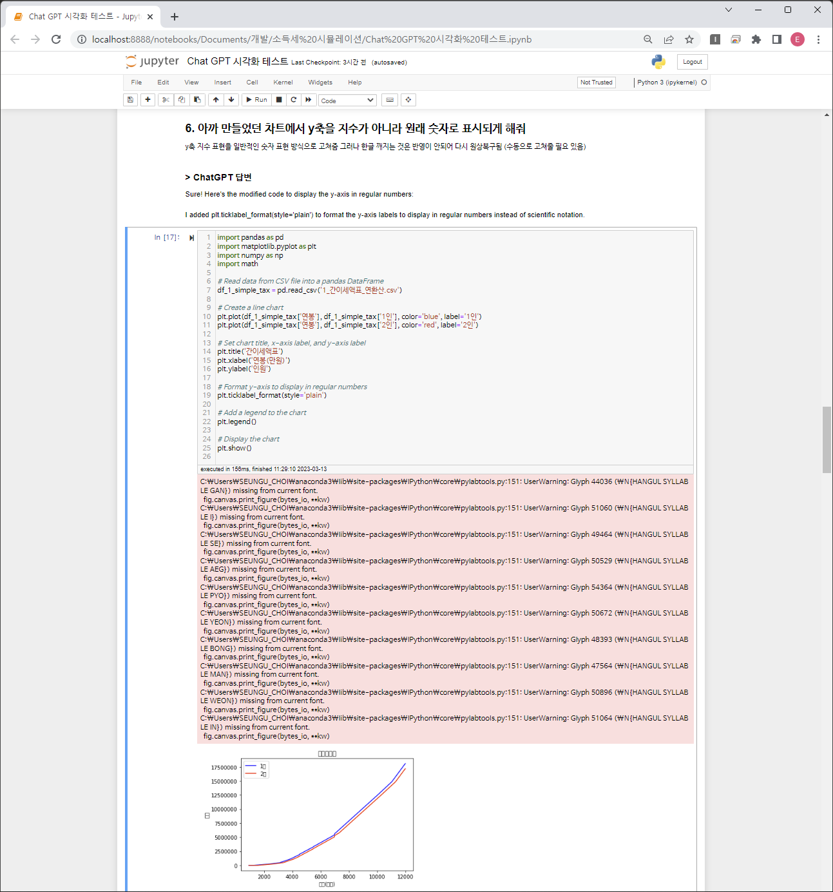Toggle the browser side panel icon
This screenshot has height=892, width=833.
coord(777,39)
